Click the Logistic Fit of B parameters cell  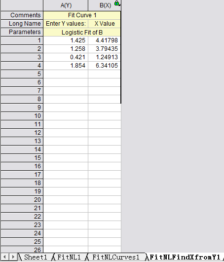pos(82,32)
